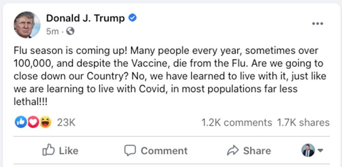Click the red heart Love reaction icon
The height and width of the screenshot is (167, 342).
33,122
